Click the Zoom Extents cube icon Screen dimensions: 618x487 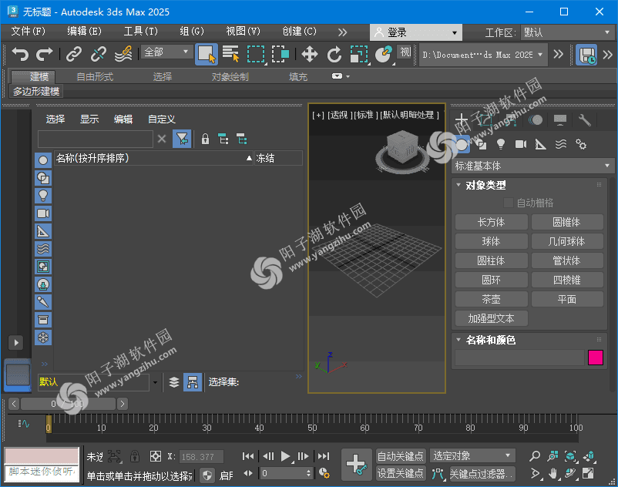(569, 455)
